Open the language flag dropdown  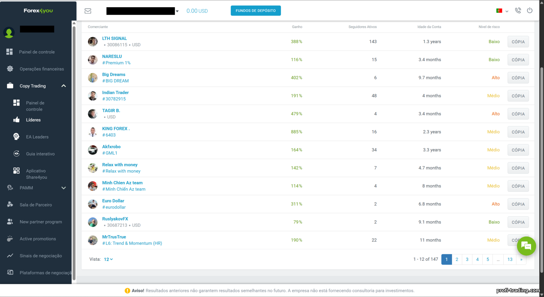[502, 11]
